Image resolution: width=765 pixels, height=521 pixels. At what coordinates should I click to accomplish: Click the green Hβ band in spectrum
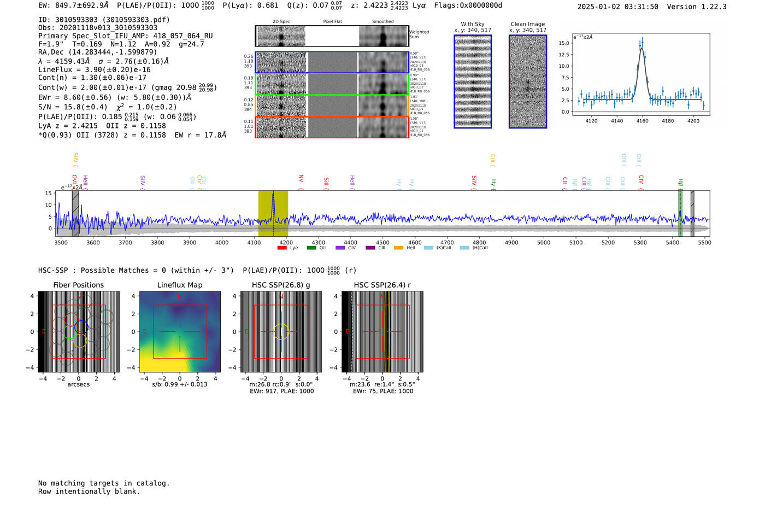(x=680, y=214)
